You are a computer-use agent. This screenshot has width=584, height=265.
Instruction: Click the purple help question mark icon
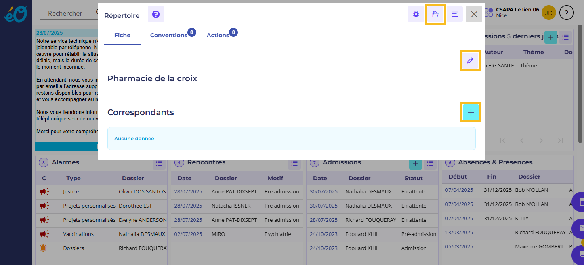pyautogui.click(x=156, y=15)
